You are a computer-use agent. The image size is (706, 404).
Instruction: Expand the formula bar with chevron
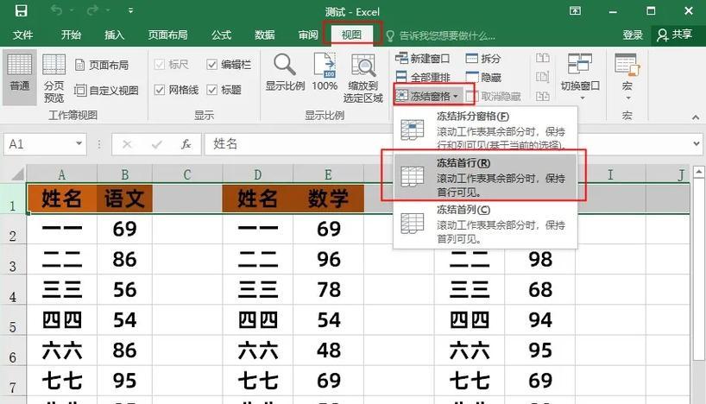coord(697,144)
